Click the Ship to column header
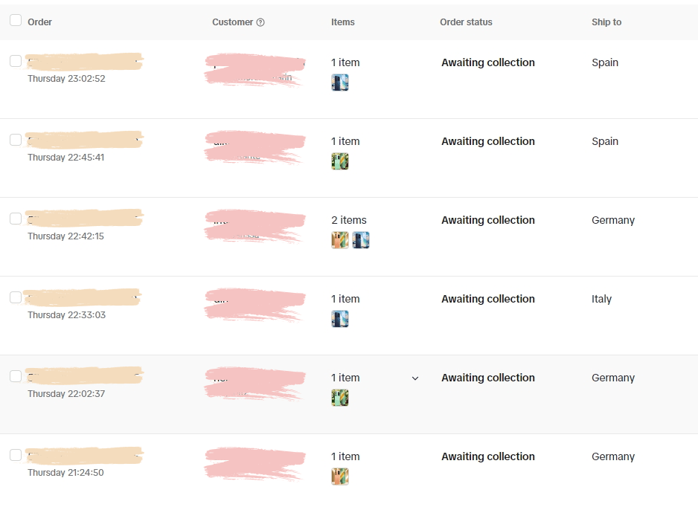 click(606, 22)
